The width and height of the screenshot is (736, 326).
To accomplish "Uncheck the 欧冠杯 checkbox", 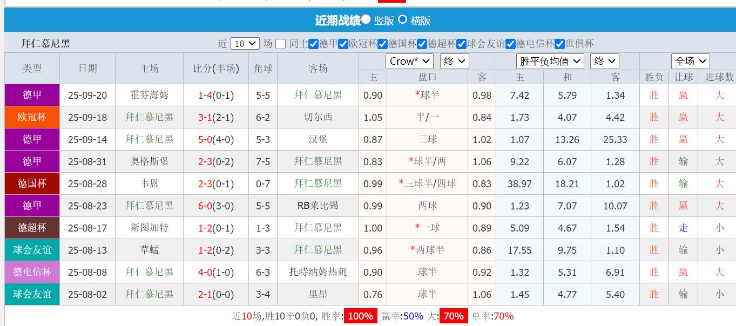I will point(343,43).
